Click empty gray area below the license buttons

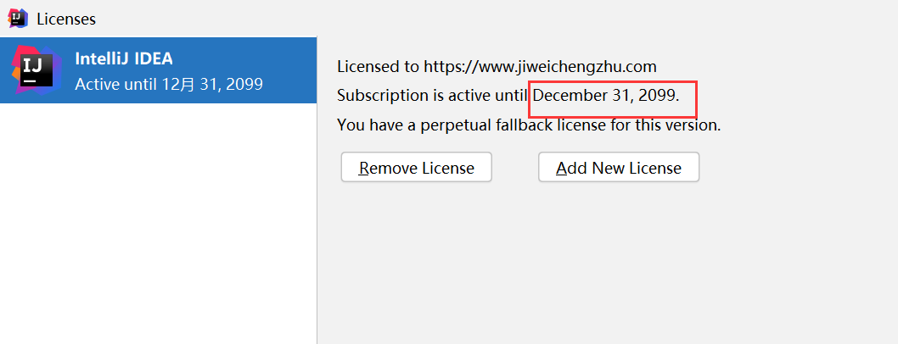[607, 263]
